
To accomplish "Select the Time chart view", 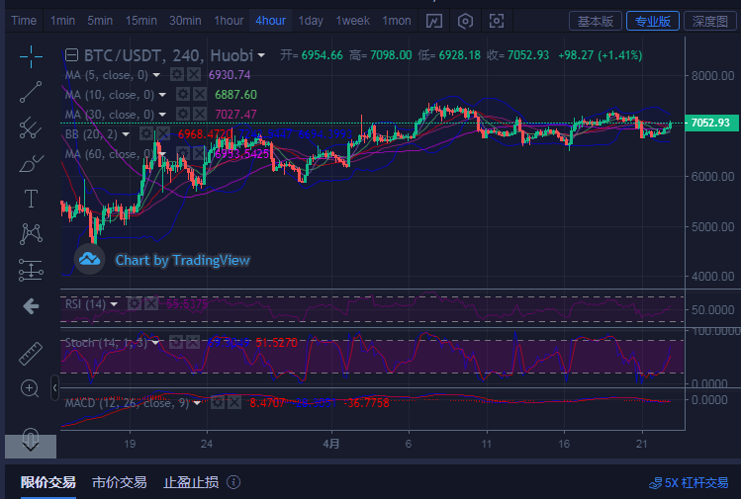I will coord(24,21).
